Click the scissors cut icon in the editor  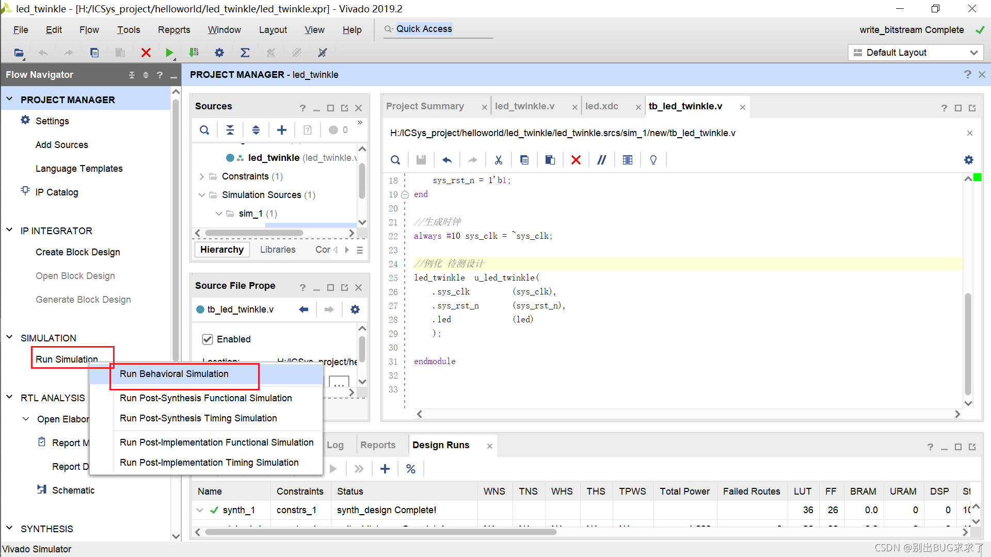[498, 160]
